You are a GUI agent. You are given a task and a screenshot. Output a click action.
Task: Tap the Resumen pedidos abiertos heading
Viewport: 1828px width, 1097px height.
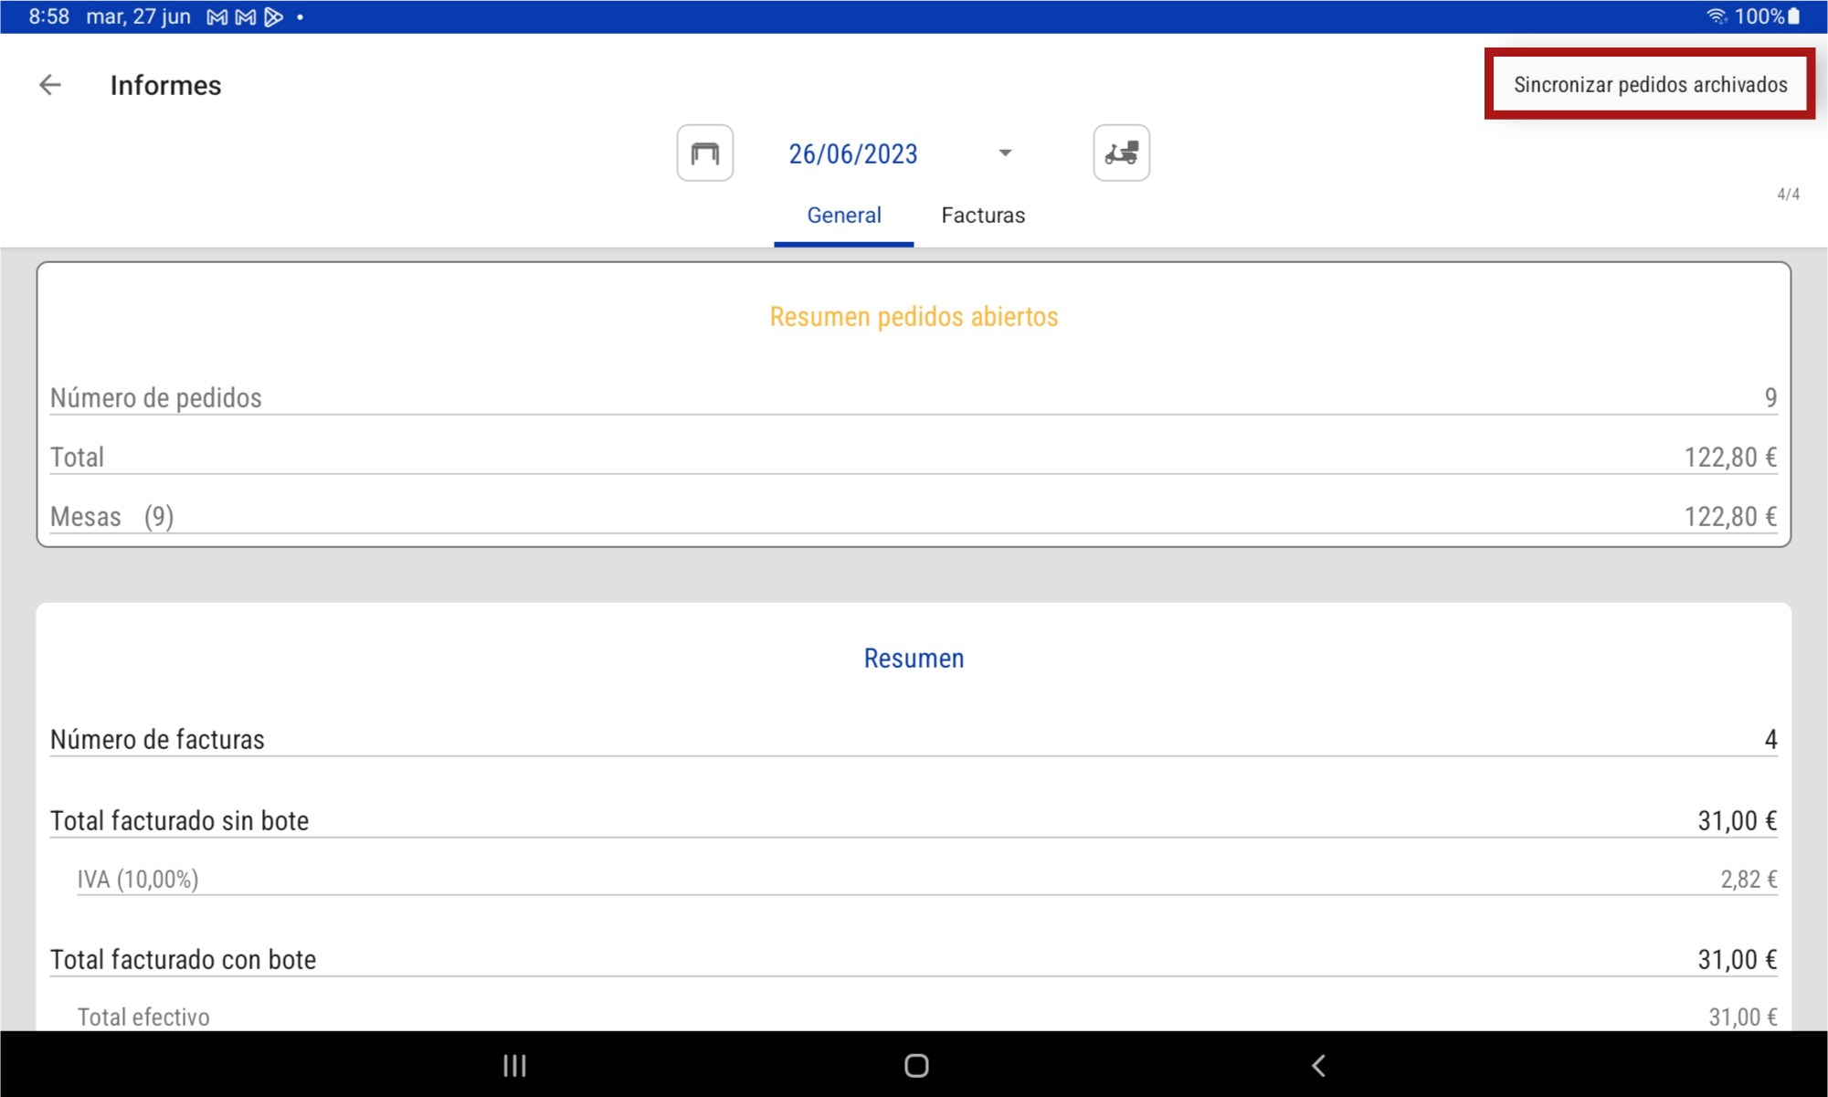point(914,317)
